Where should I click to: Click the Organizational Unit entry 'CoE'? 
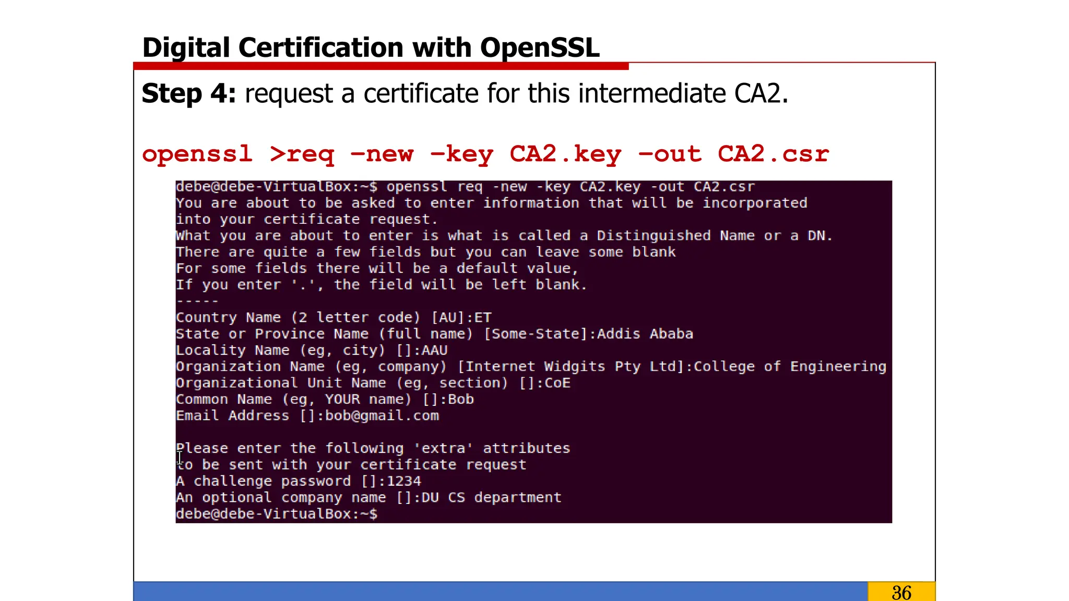pos(557,383)
